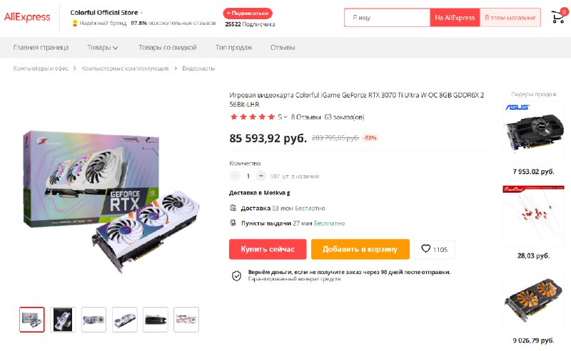
Task: Click the AliExpress logo
Action: (x=27, y=17)
